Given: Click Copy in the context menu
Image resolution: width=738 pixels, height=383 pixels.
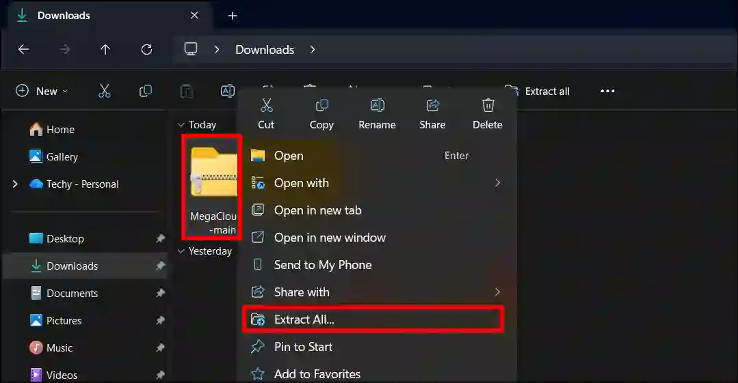Looking at the screenshot, I should (x=321, y=114).
